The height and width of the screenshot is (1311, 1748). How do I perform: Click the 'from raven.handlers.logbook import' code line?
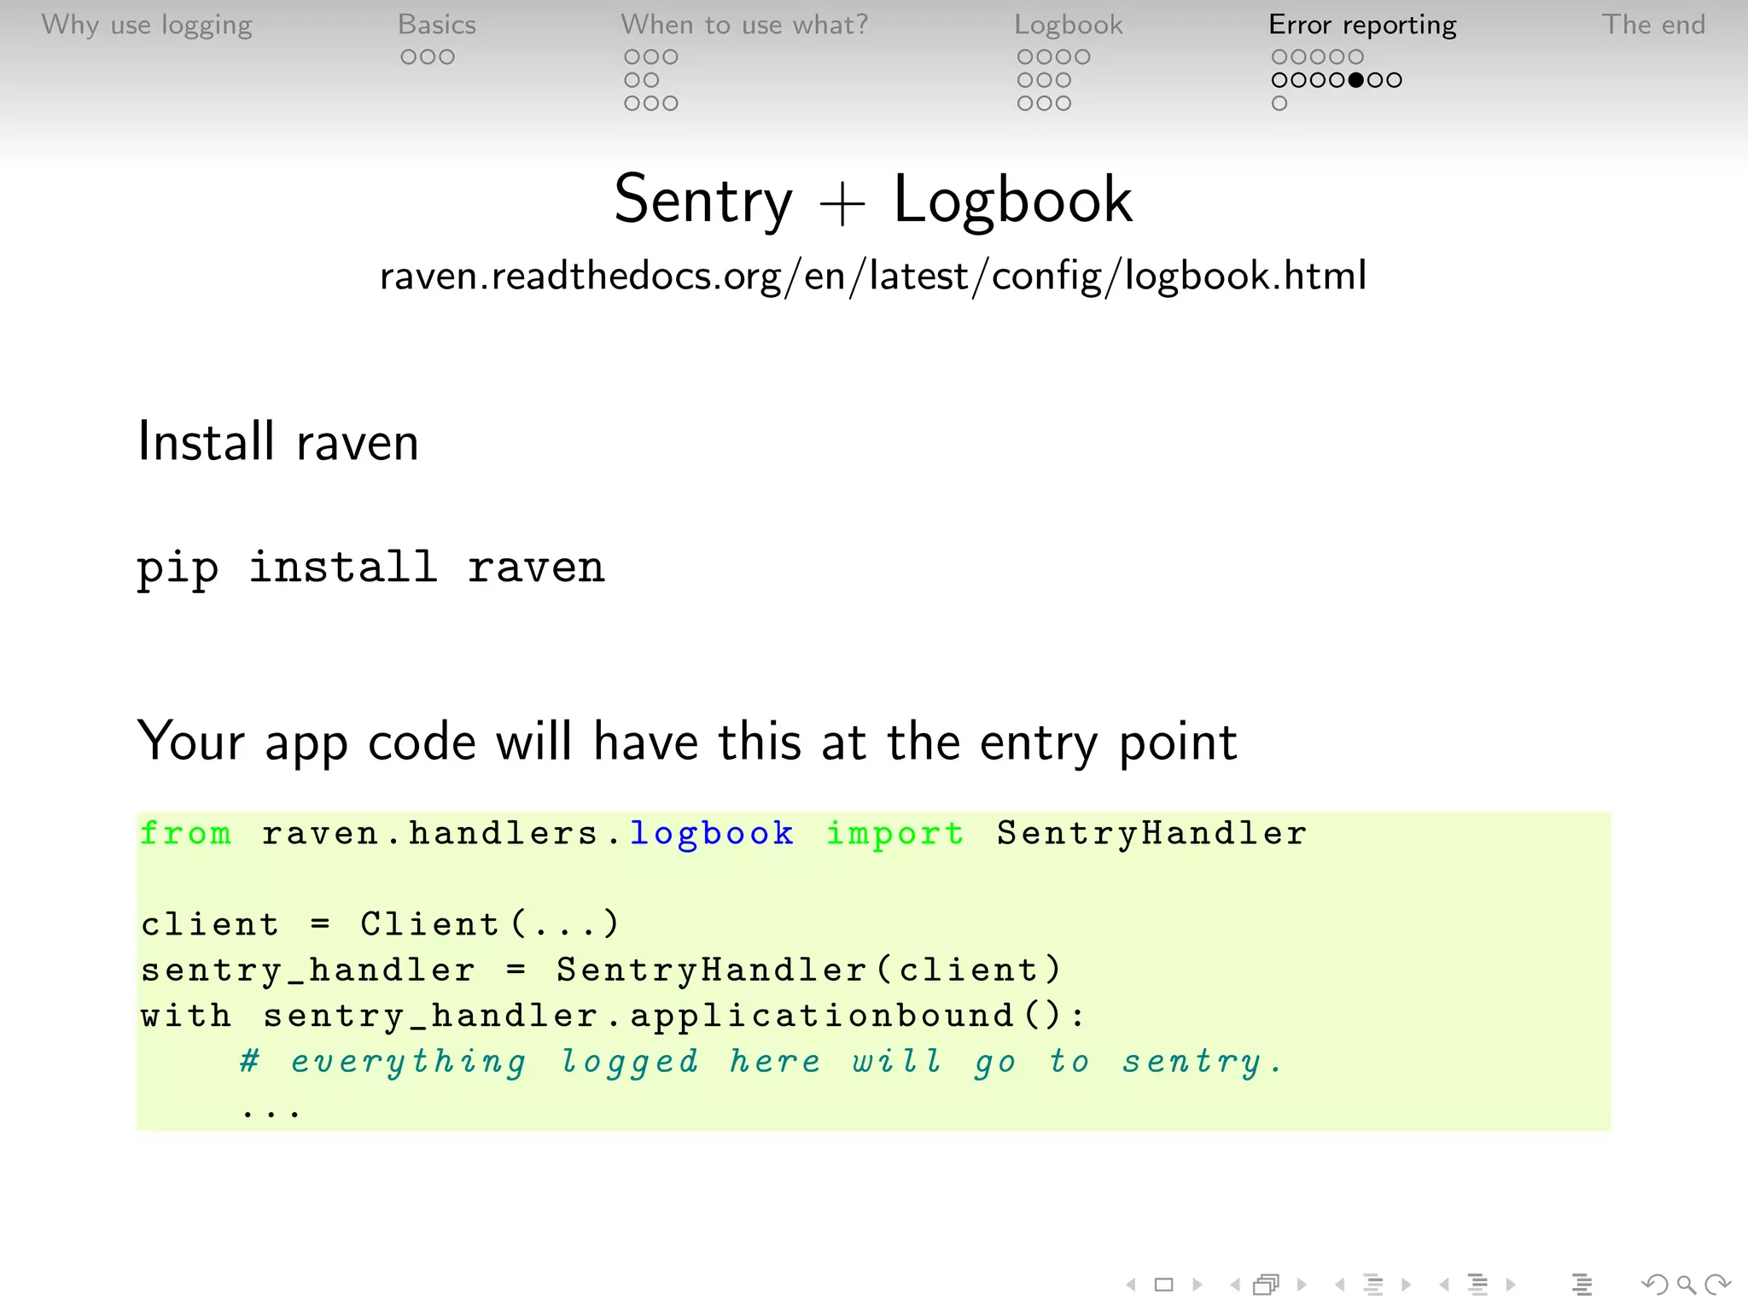pyautogui.click(x=724, y=834)
